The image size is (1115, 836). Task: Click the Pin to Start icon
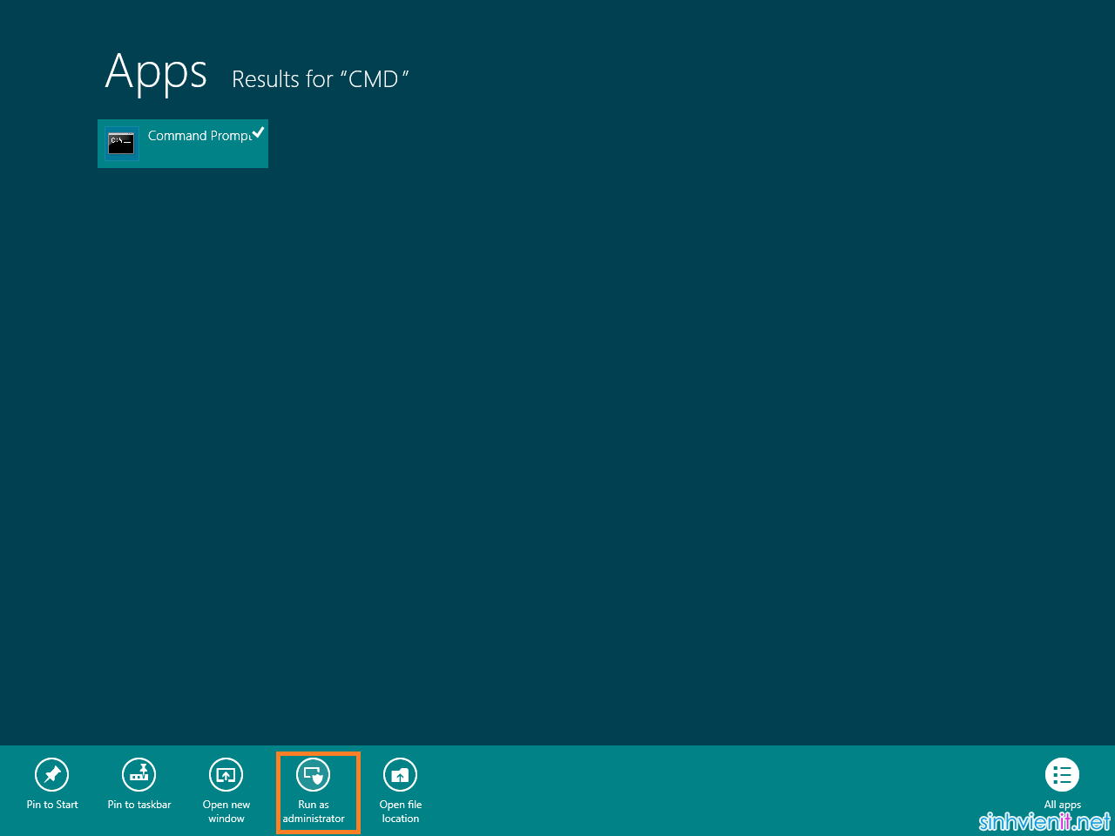coord(52,774)
